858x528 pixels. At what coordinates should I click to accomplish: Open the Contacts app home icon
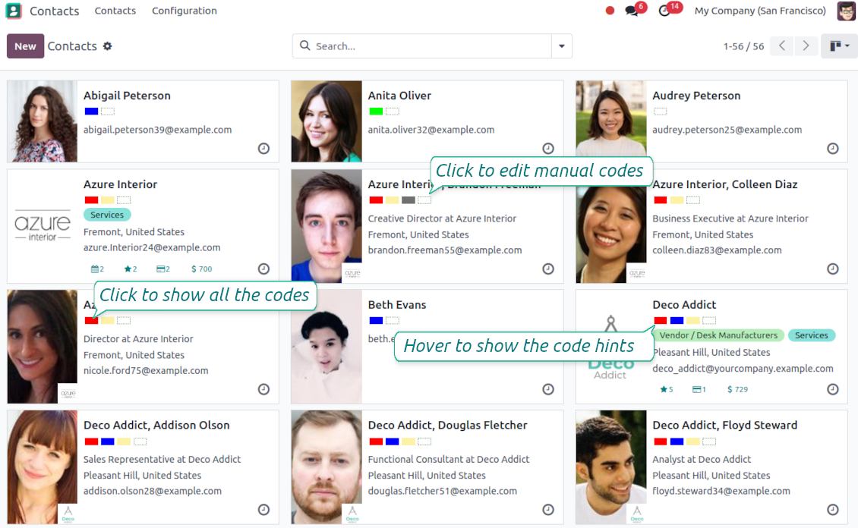13,11
